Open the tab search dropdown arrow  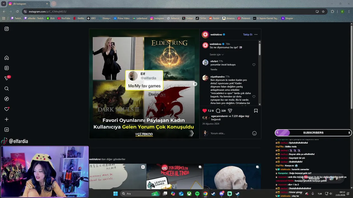click(x=4, y=4)
